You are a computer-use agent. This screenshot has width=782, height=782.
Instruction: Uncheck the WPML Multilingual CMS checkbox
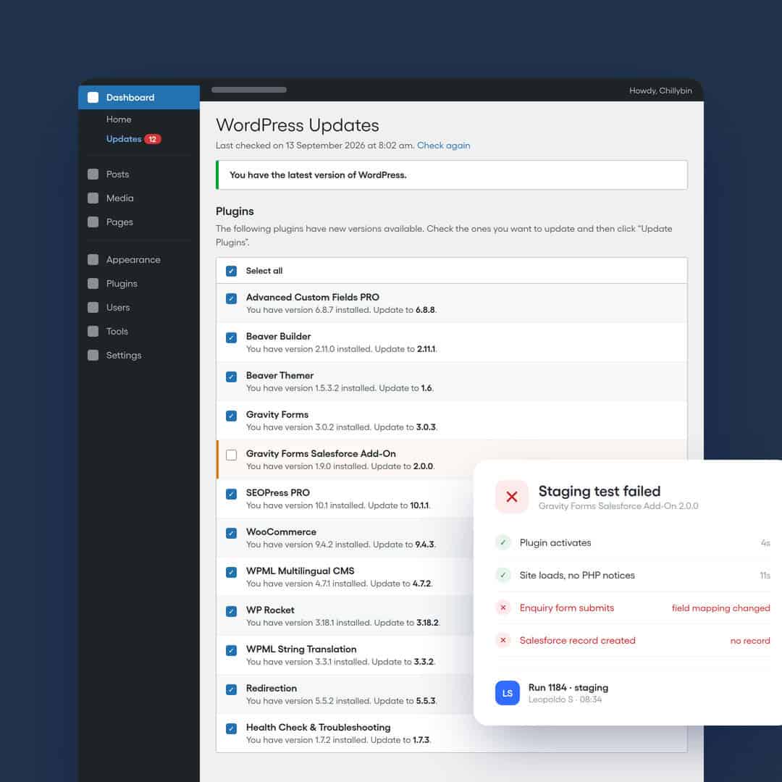point(231,572)
